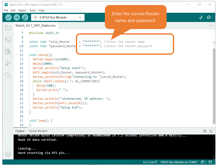
Task: Click the password_Router value string
Action: tap(91, 46)
